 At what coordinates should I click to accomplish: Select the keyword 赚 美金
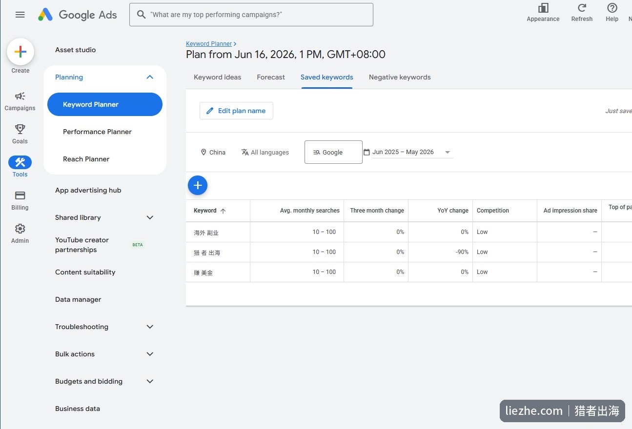(x=203, y=273)
